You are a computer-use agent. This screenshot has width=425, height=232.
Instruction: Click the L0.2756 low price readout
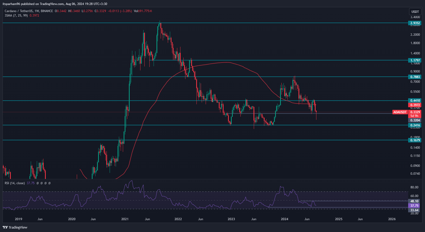[x=87, y=11]
